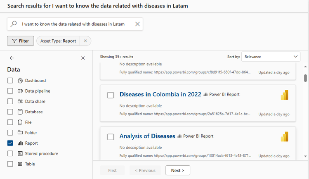Click the search magnifier icon
The height and width of the screenshot is (179, 309).
pos(14,24)
